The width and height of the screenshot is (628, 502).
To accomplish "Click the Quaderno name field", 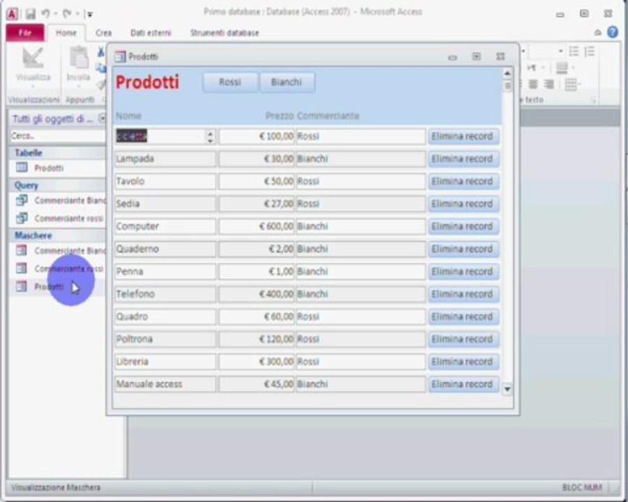I will (165, 249).
